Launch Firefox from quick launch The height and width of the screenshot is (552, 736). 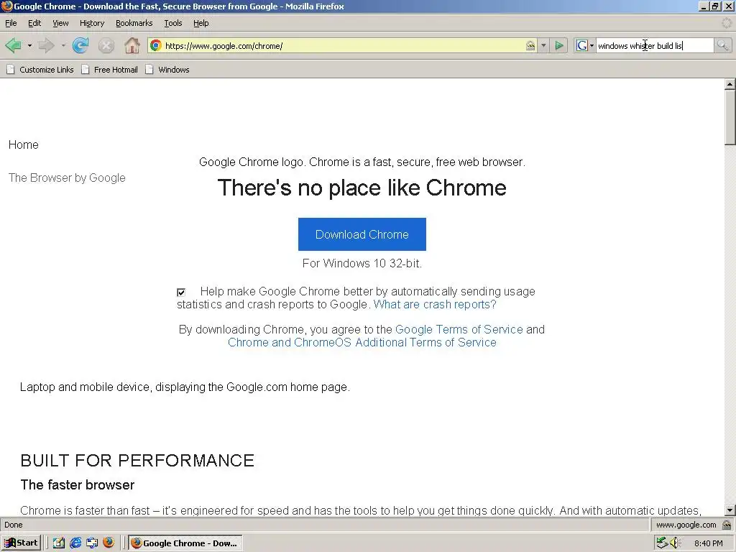[x=109, y=543]
